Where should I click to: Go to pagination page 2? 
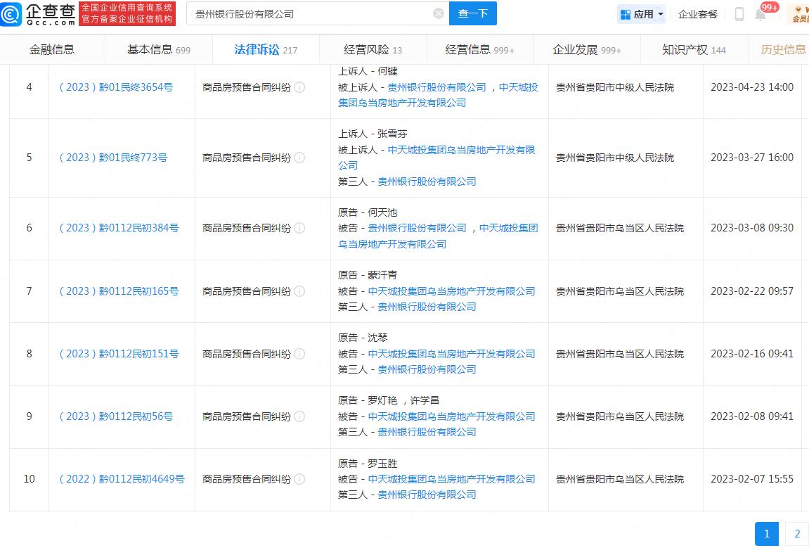click(796, 534)
